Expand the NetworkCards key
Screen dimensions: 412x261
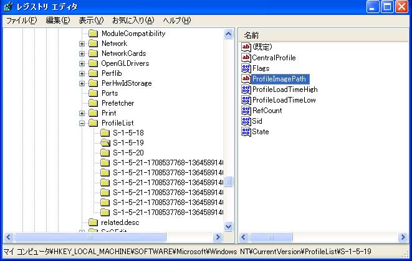(82, 53)
